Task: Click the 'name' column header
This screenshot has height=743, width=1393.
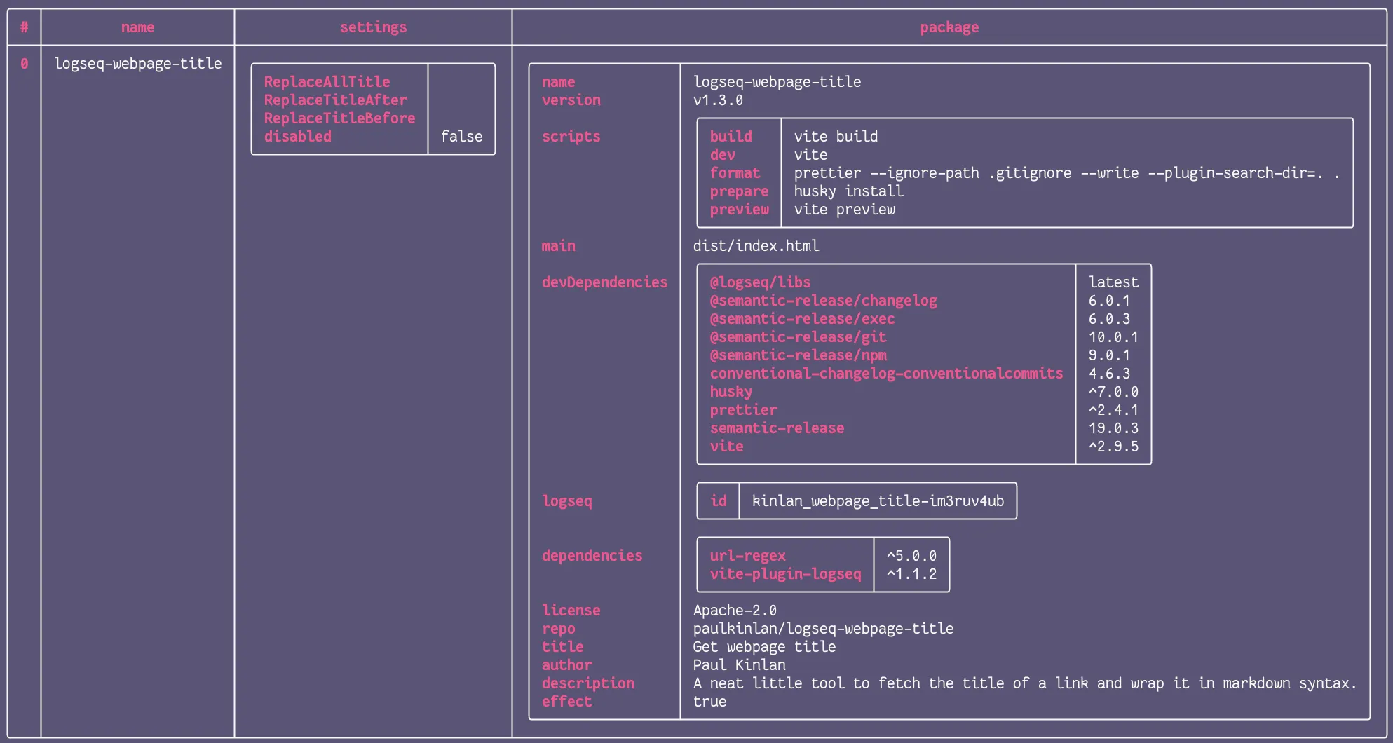Action: [x=137, y=27]
